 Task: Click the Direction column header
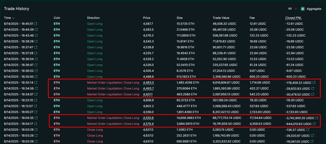[x=93, y=18]
